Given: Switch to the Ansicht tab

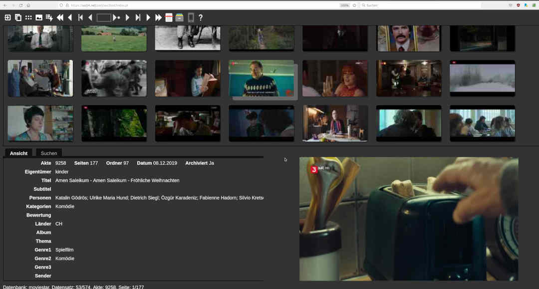Looking at the screenshot, I should [x=18, y=153].
